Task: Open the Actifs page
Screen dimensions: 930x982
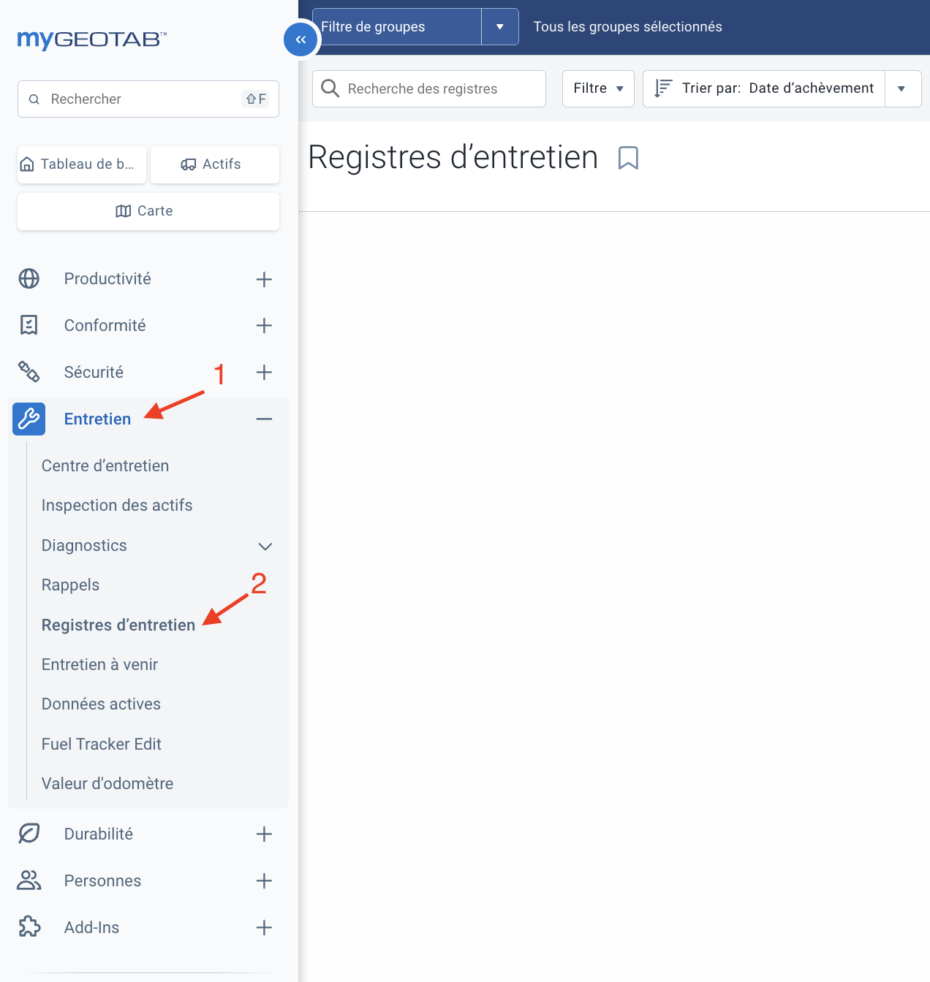Action: [215, 164]
